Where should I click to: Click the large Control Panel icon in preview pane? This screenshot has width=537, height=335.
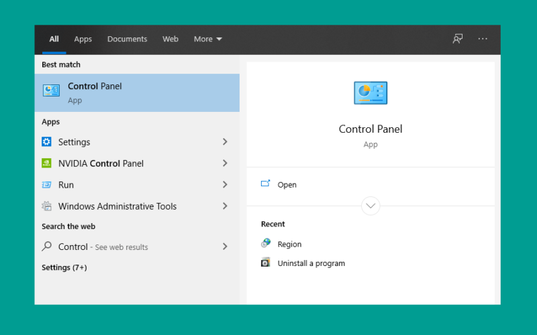click(x=371, y=93)
